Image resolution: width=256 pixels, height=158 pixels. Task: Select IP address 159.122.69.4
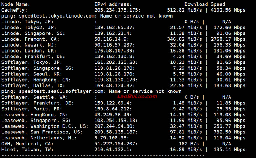pyautogui.click(x=113, y=103)
